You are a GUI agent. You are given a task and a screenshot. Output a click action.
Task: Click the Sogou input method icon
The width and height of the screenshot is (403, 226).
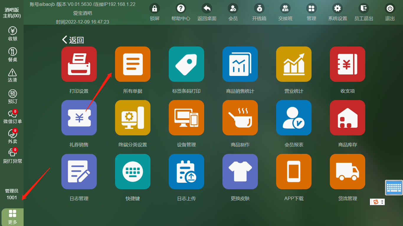click(376, 202)
